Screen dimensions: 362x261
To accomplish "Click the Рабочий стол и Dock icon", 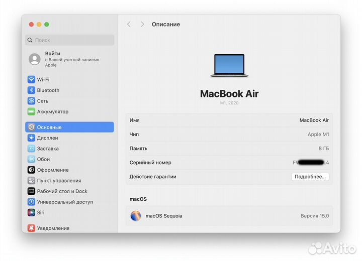I will 31,191.
